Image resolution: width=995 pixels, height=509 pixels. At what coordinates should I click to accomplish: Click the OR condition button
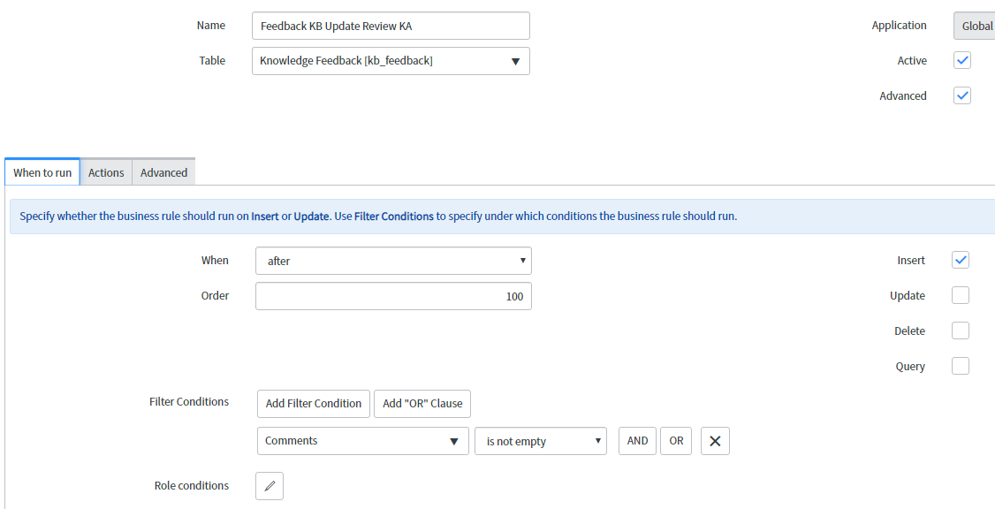(x=677, y=441)
